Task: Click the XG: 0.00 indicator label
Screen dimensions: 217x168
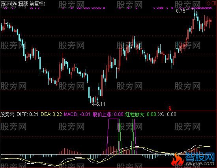Action: 167,114
